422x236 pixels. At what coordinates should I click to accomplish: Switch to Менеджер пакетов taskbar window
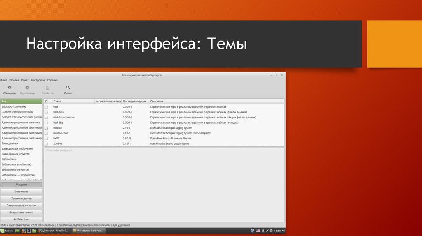click(x=89, y=231)
